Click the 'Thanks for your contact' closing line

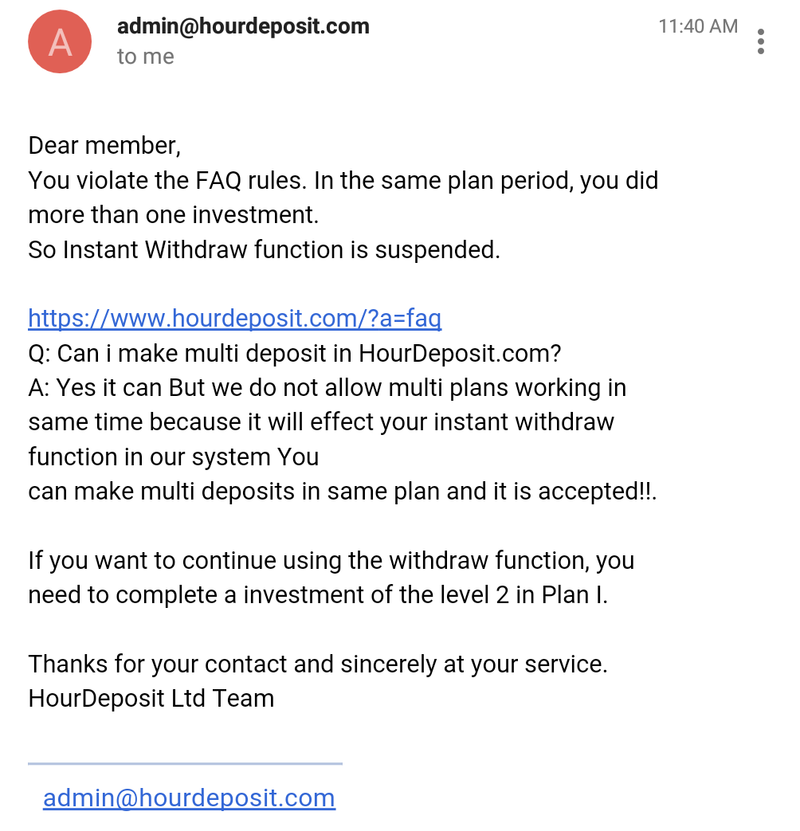(x=317, y=664)
